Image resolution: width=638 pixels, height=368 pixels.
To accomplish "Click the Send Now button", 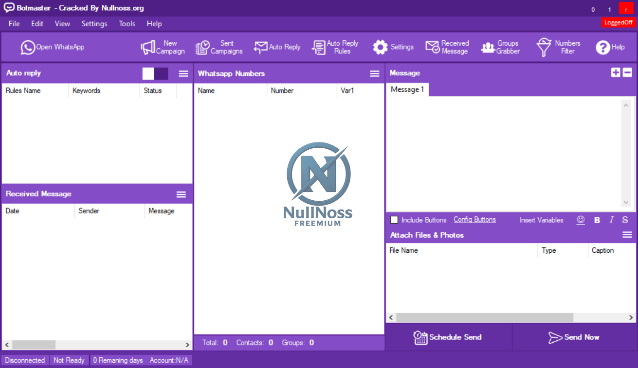I will click(x=574, y=337).
